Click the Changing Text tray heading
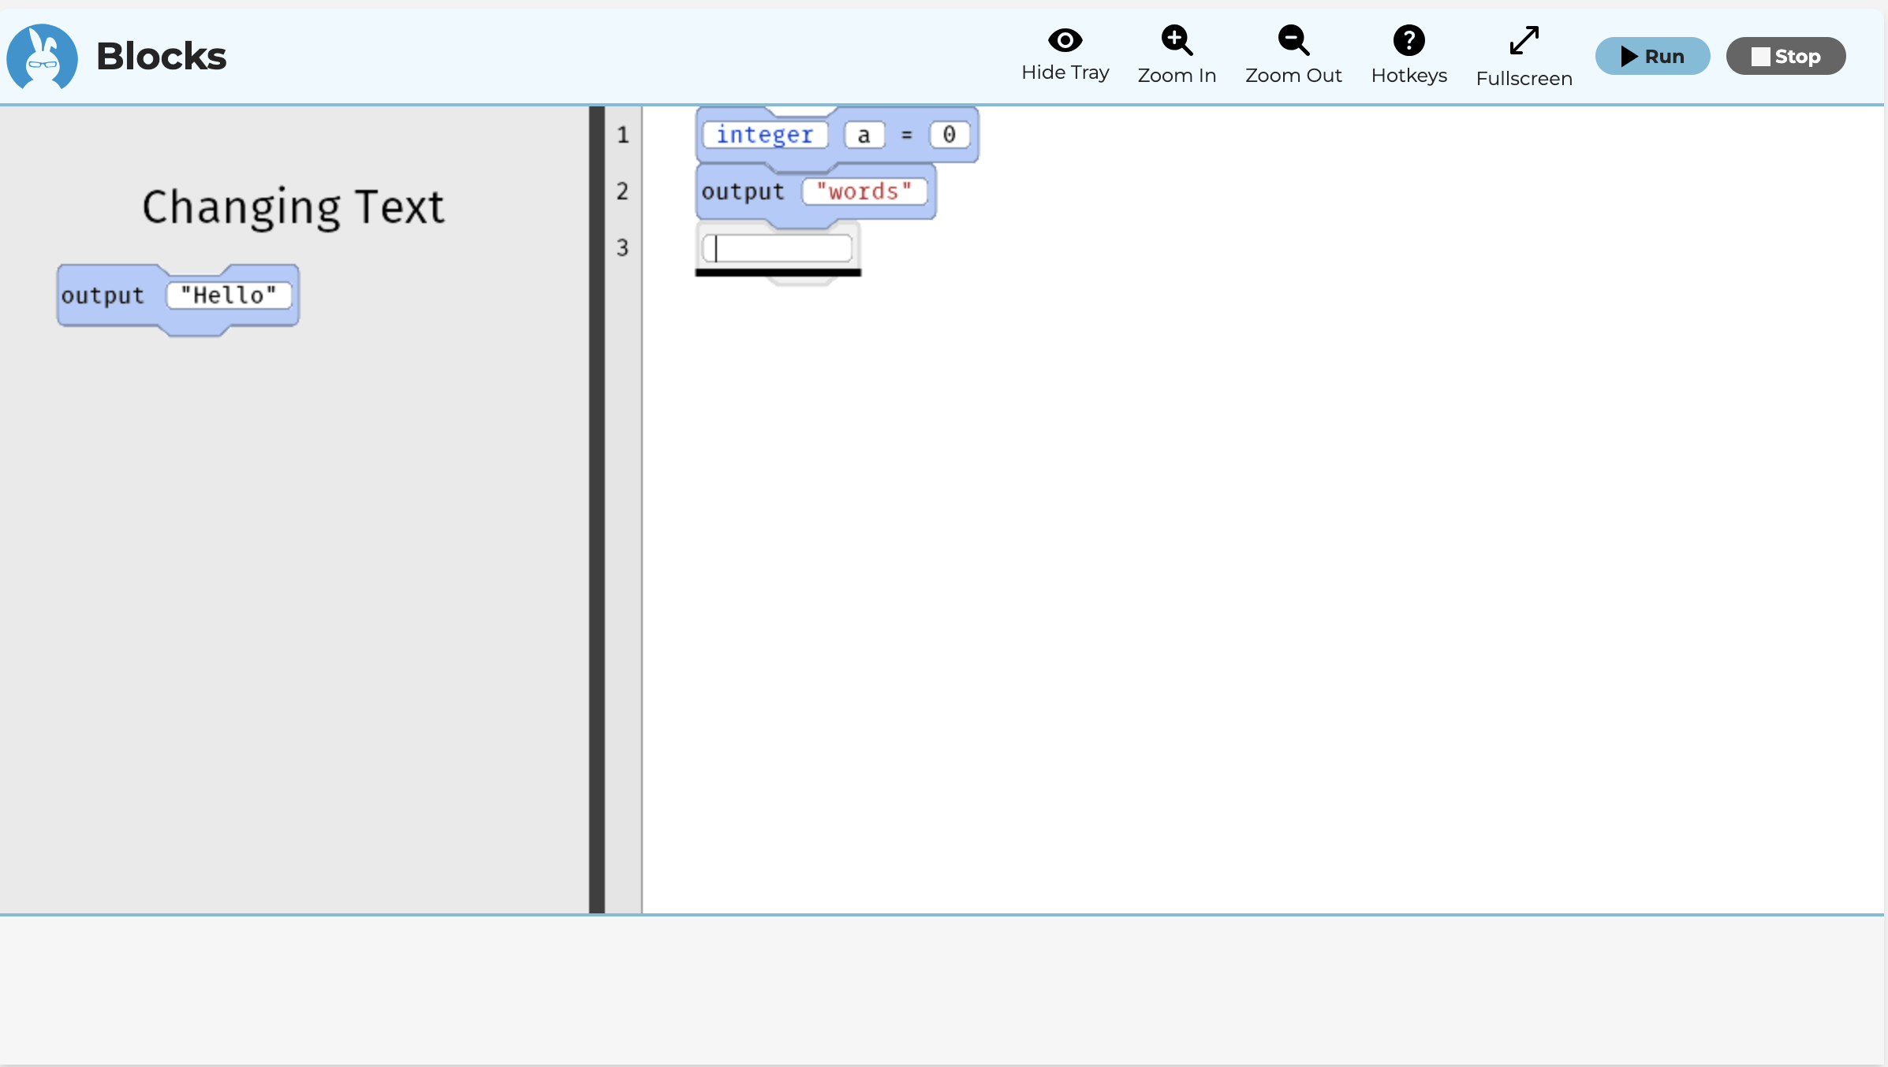This screenshot has height=1067, width=1888. point(293,208)
